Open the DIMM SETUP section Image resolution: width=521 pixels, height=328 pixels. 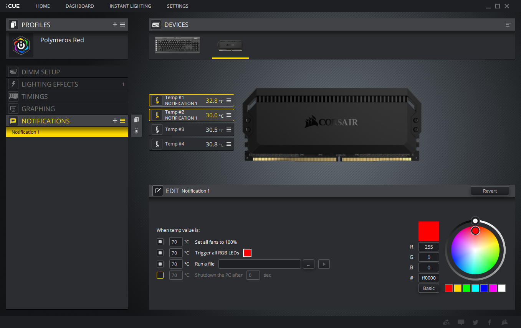click(67, 72)
